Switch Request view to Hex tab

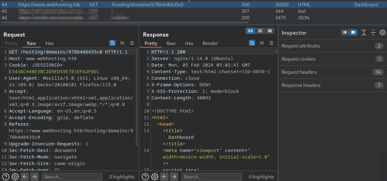click(50, 43)
